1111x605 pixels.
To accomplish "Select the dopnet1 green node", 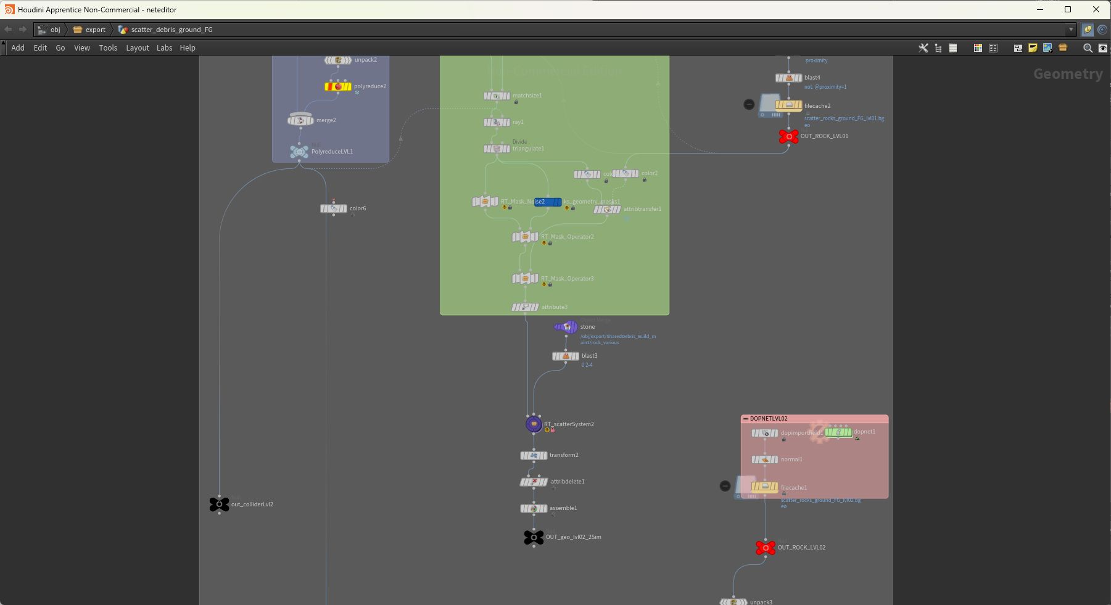I will (x=838, y=432).
